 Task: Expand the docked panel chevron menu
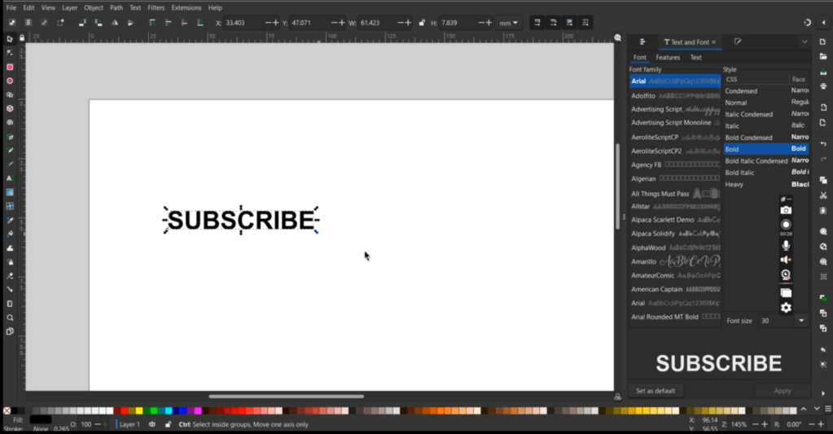(805, 42)
